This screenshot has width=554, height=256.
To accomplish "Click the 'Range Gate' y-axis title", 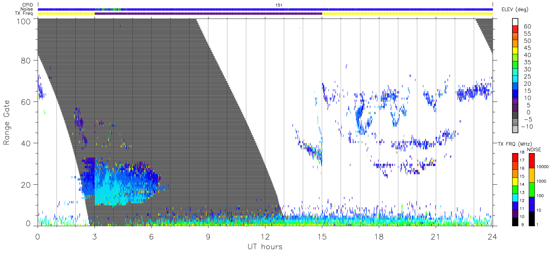I will click(7, 122).
